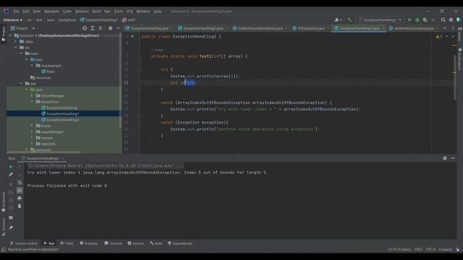Select opened file via crosshair icon in Project panel

[85, 28]
